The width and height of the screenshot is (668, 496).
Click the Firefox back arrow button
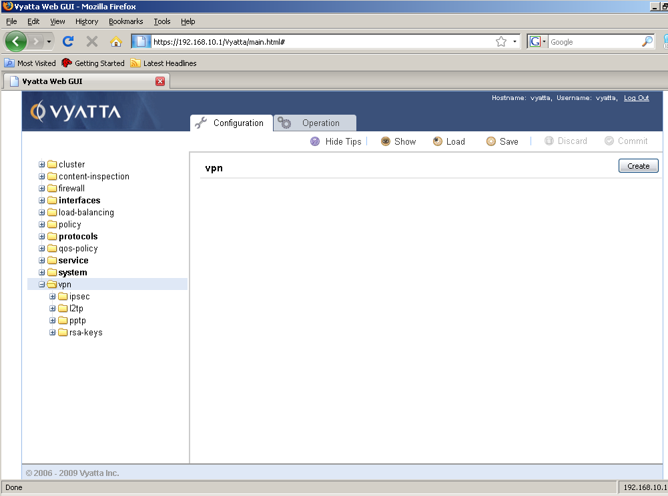point(16,41)
